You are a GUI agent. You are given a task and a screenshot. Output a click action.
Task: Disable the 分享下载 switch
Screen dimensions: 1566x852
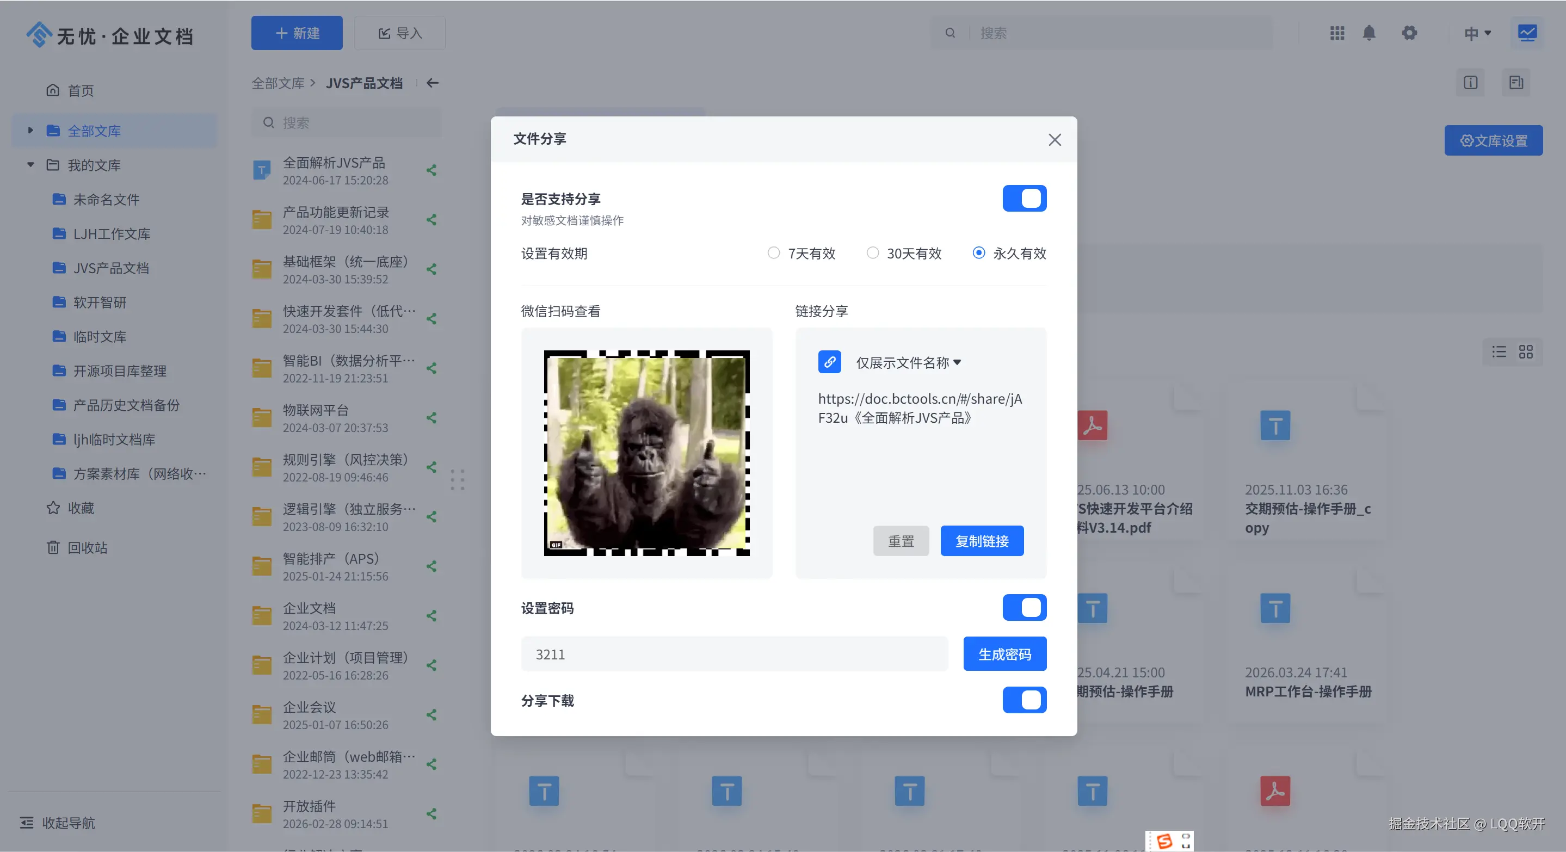point(1024,700)
